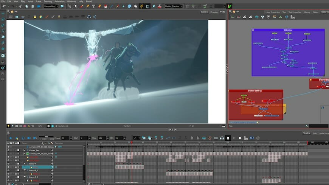Click the FPS stepper arrows
329x185 pixels.
point(124,138)
